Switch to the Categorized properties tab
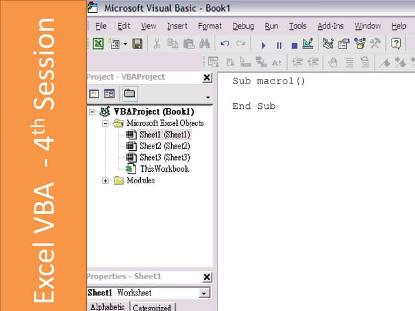Viewport: 415px width, 311px height. pos(152,307)
